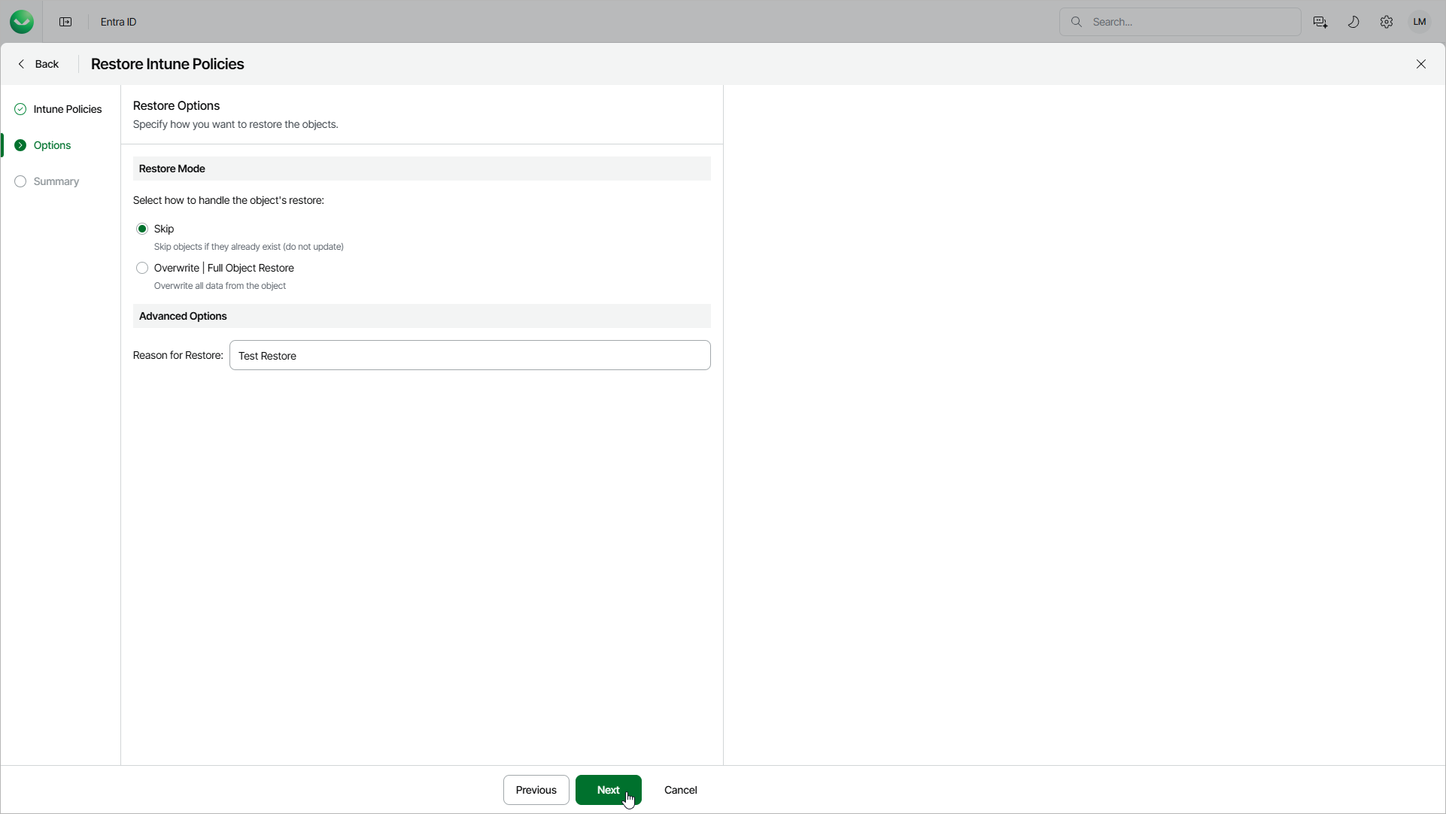Open the sessions monitor icon

click(x=1320, y=22)
